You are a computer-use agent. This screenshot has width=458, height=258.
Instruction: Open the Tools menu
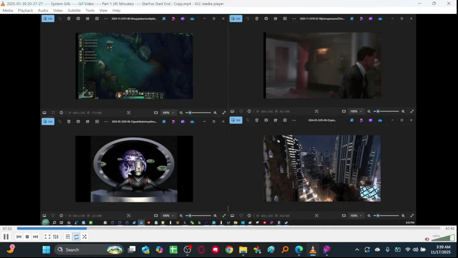click(90, 10)
